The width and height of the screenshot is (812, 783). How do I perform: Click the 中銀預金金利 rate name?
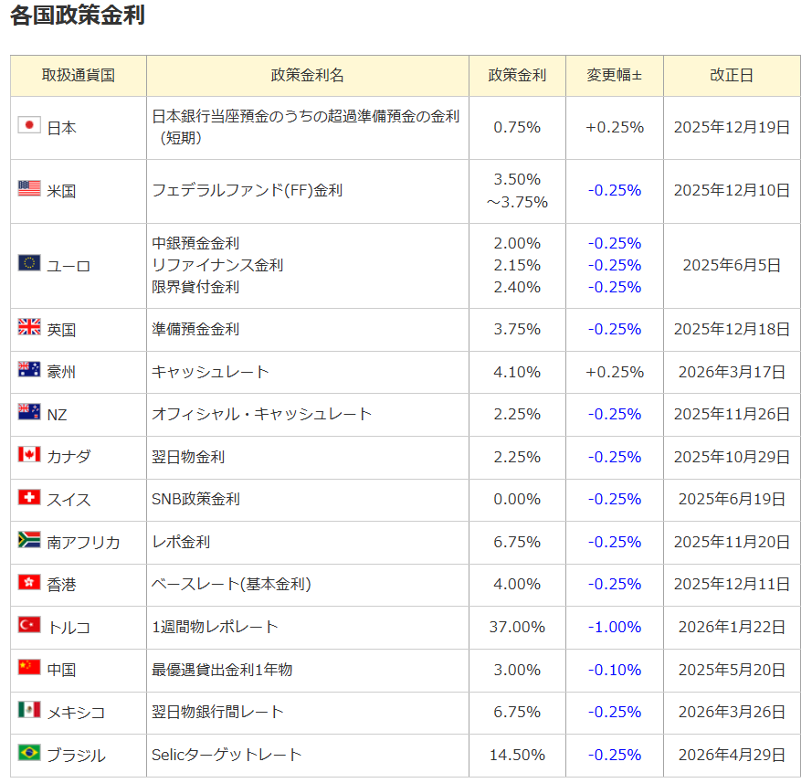coord(195,243)
